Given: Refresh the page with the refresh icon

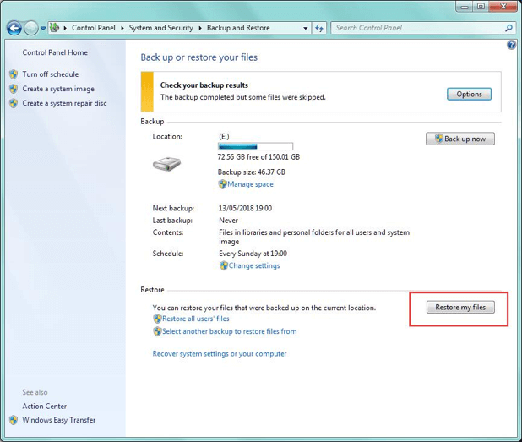Looking at the screenshot, I should (x=319, y=29).
